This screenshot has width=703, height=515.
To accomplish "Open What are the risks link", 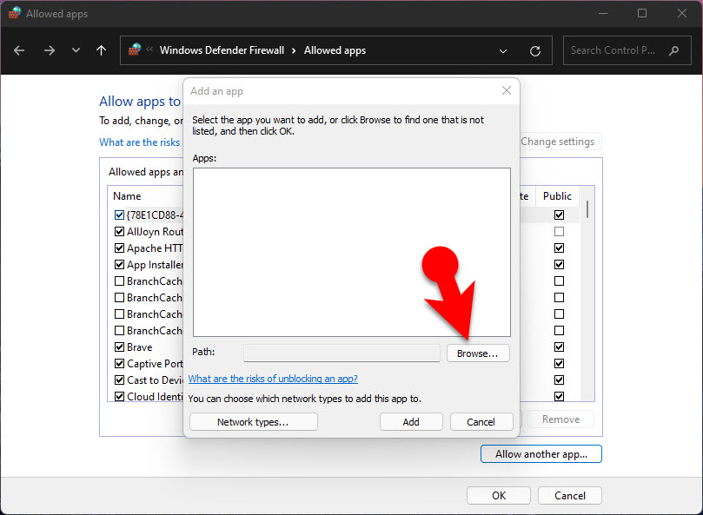I will pos(140,142).
